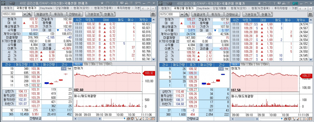Screen dimensions: 314x122
Task: Click the favorites star in the right window
Action: [259, 3]
